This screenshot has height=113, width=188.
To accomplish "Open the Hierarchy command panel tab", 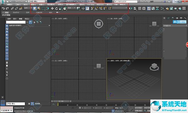I will click(x=173, y=18).
